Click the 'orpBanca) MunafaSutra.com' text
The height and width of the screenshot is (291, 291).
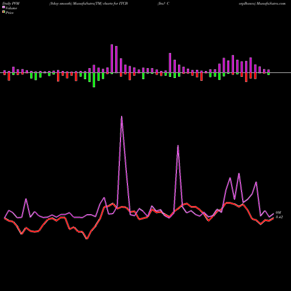point(262,3)
